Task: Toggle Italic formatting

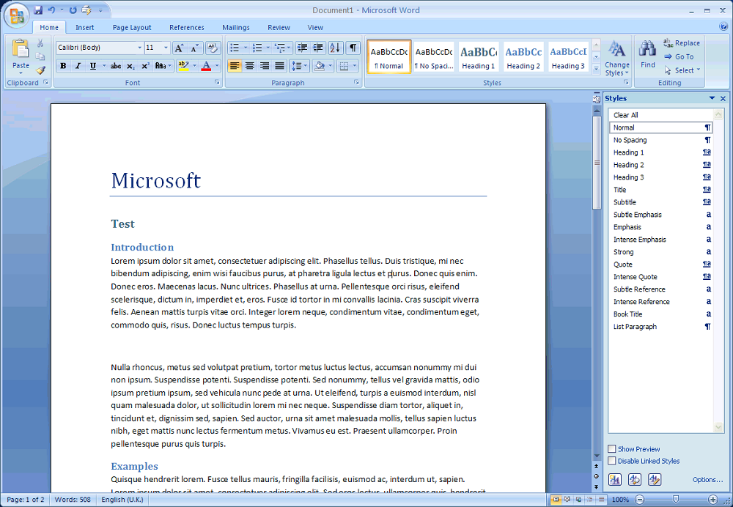Action: (x=78, y=66)
